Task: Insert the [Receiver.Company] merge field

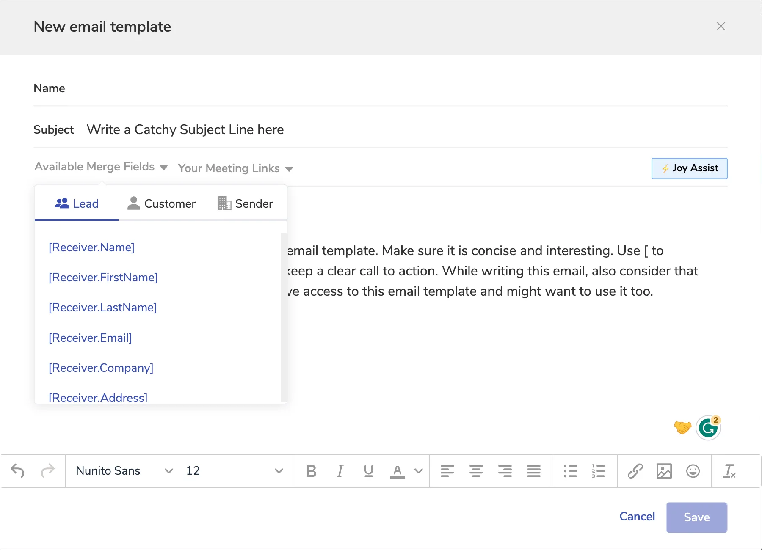Action: [101, 368]
